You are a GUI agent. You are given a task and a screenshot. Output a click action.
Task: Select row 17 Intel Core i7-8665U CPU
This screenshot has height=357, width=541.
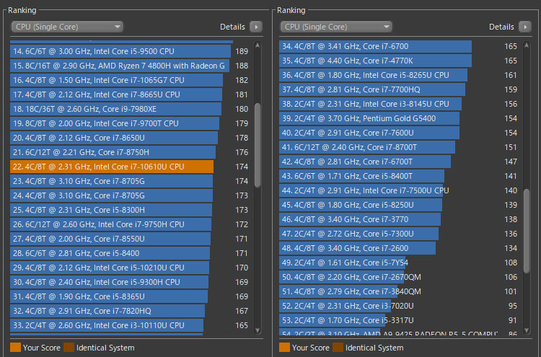click(129, 94)
